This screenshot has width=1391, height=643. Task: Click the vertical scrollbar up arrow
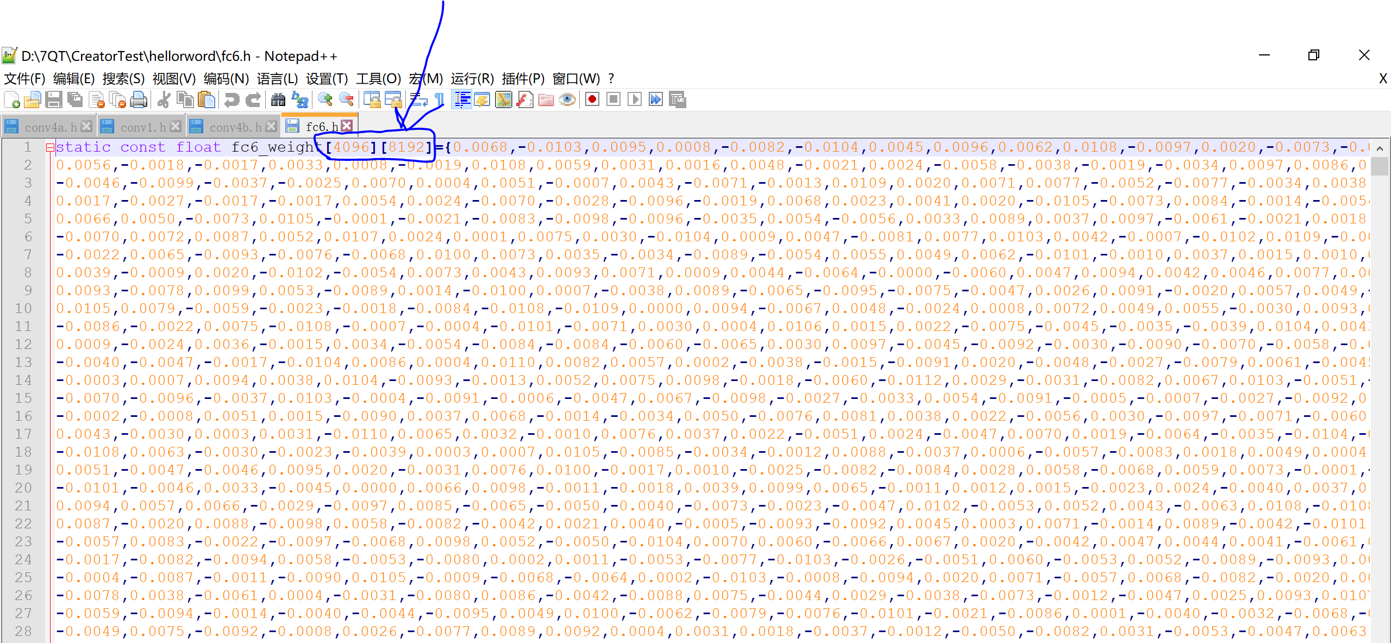click(1380, 148)
